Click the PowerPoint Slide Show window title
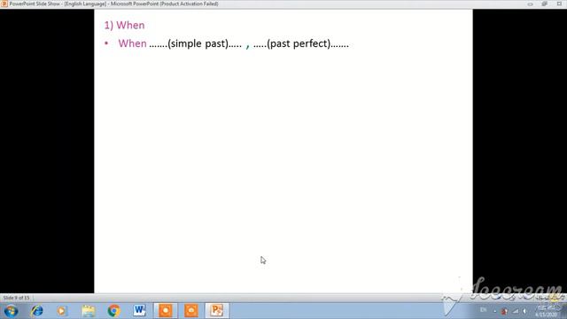This screenshot has height=319, width=567. point(113,4)
